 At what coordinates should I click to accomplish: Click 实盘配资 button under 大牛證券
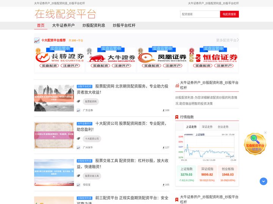point(100,66)
